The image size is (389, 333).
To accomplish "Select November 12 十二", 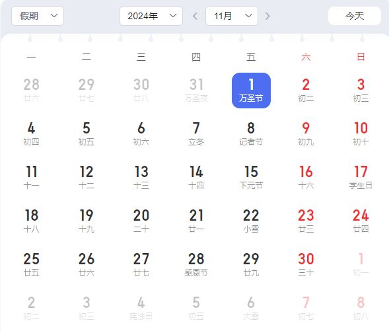I will pyautogui.click(x=87, y=178).
